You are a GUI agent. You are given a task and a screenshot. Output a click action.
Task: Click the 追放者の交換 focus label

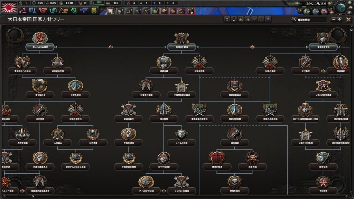click(x=58, y=71)
